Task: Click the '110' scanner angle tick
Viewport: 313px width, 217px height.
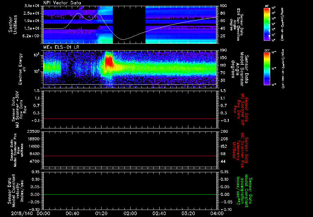Action: [224, 65]
